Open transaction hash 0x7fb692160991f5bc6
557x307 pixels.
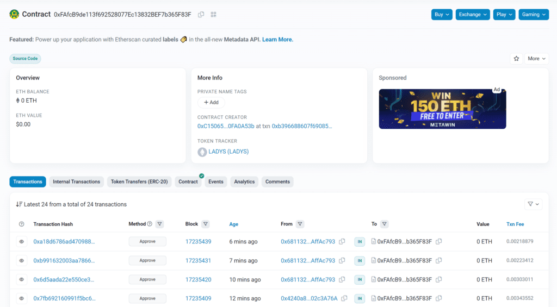[64, 298]
